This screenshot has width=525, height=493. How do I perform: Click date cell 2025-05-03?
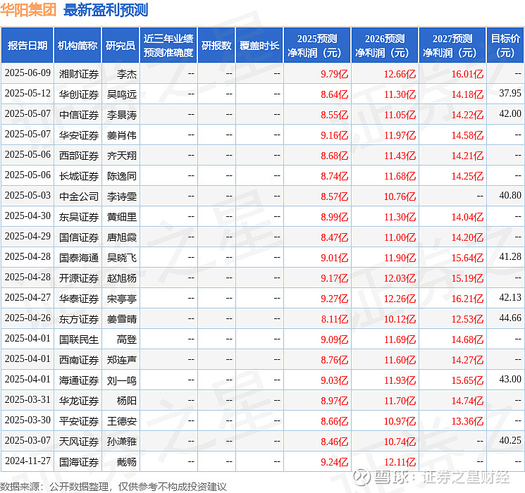[x=27, y=196]
